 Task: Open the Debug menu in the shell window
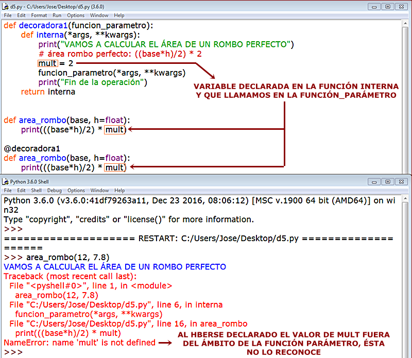coord(54,190)
